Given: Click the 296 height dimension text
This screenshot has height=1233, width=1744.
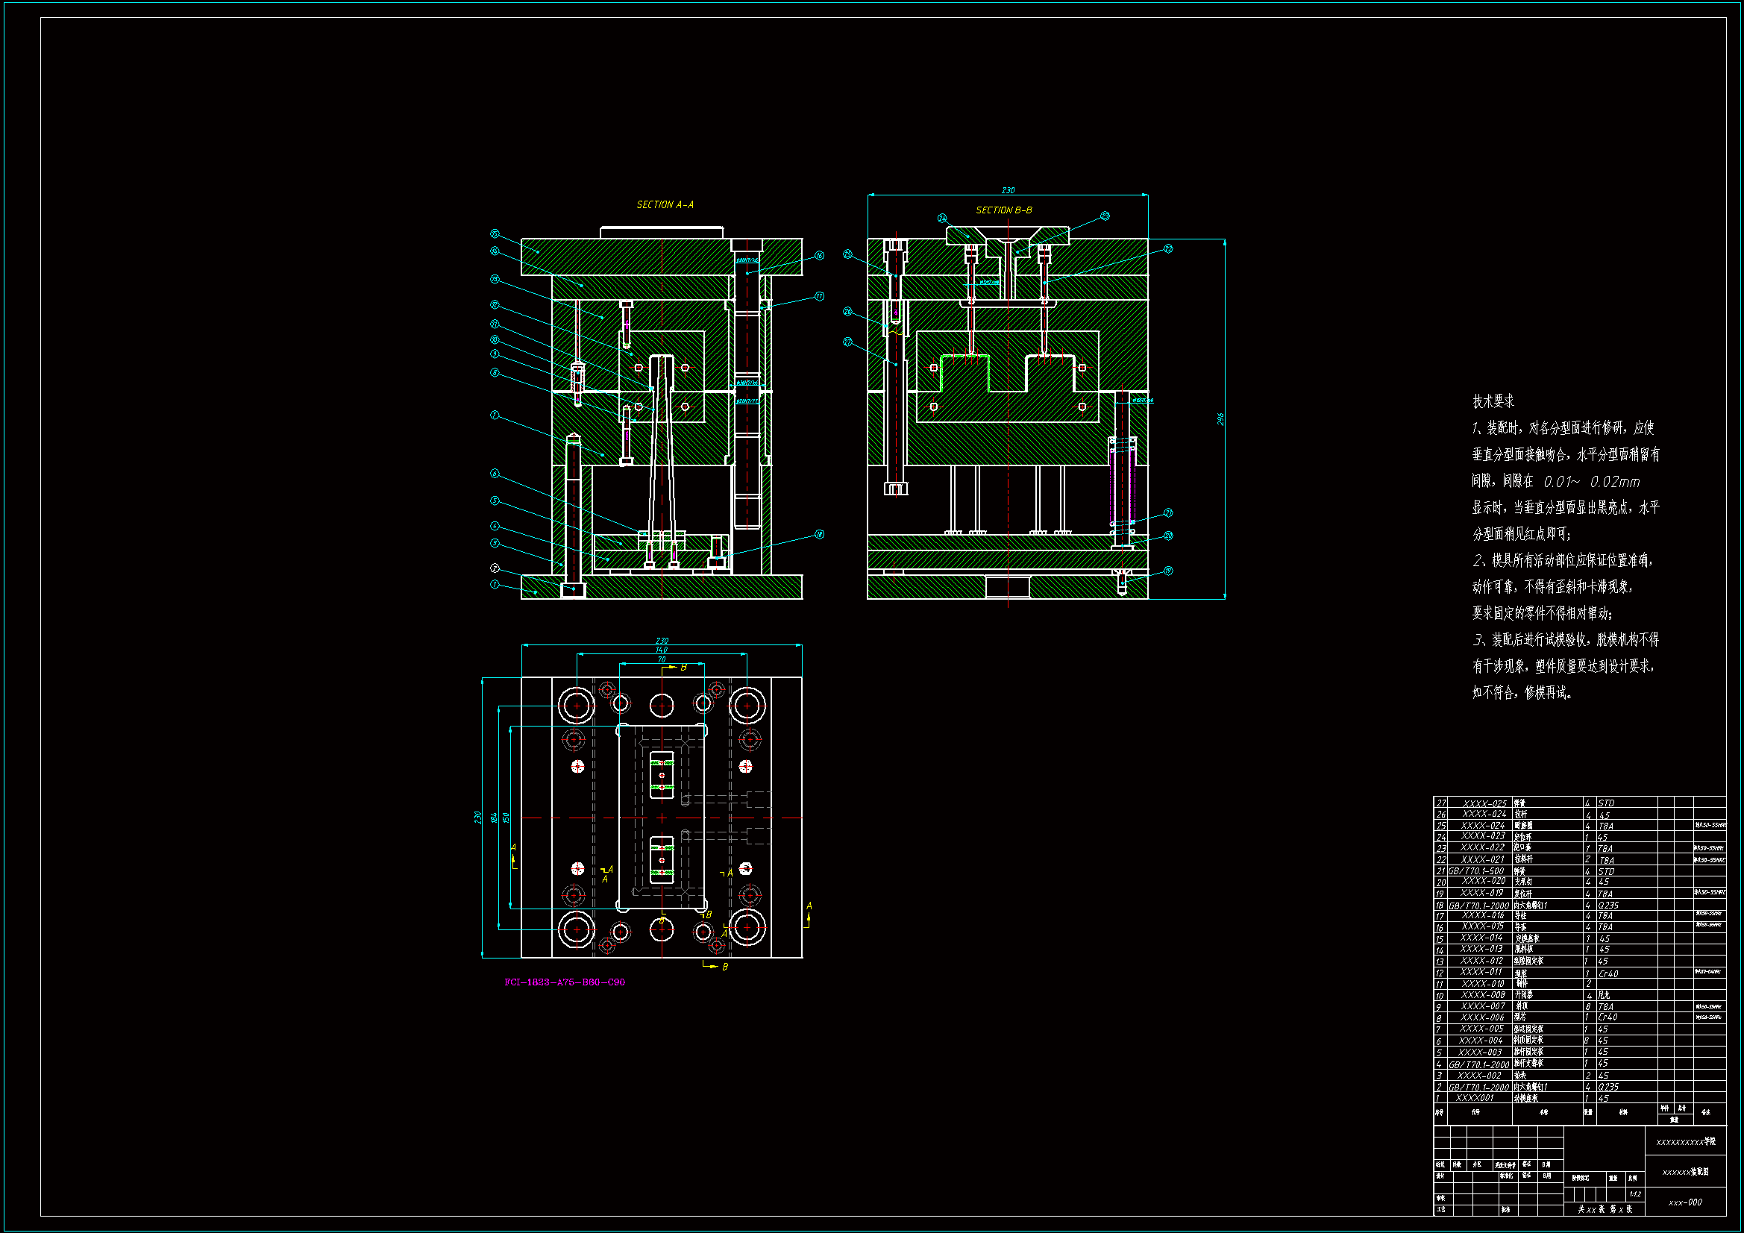Looking at the screenshot, I should coord(1220,419).
